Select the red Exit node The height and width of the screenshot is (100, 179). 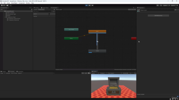(134, 38)
